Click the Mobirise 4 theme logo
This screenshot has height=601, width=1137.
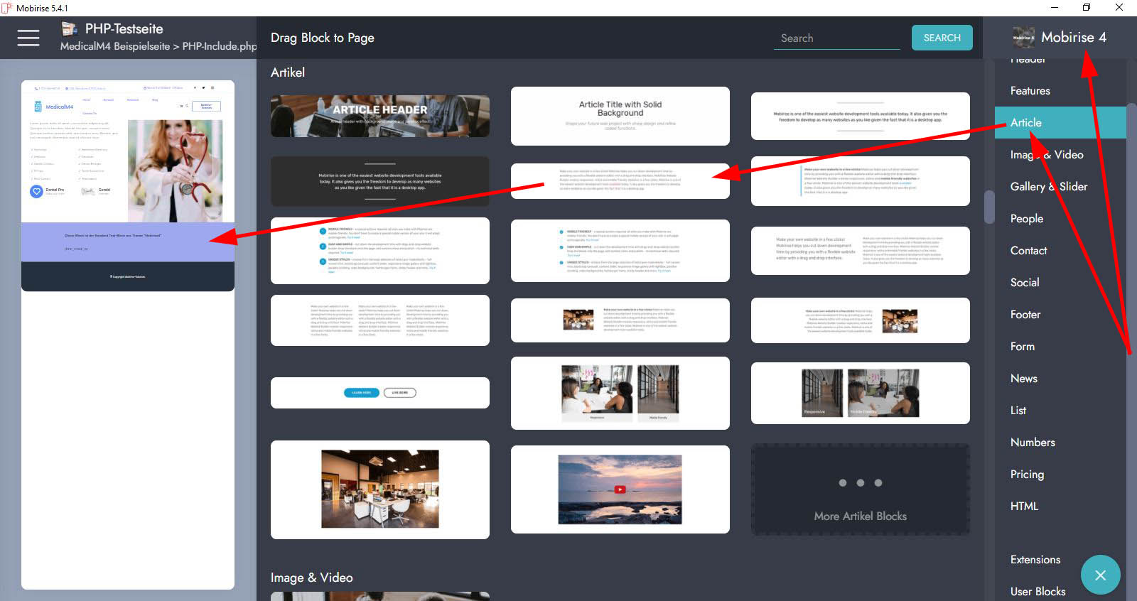pos(1023,38)
